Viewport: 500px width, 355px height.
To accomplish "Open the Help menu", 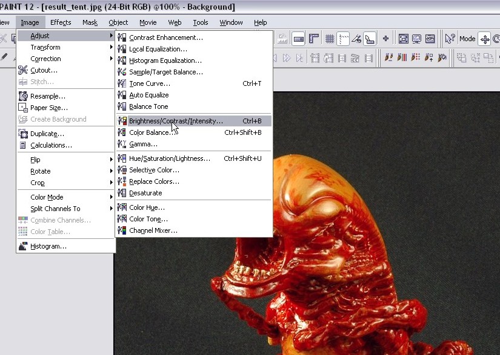I will [261, 22].
